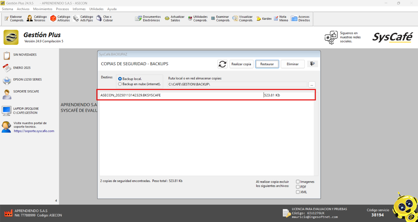Select Backup local radio option
Screen dimensions: 418x222
120,79
